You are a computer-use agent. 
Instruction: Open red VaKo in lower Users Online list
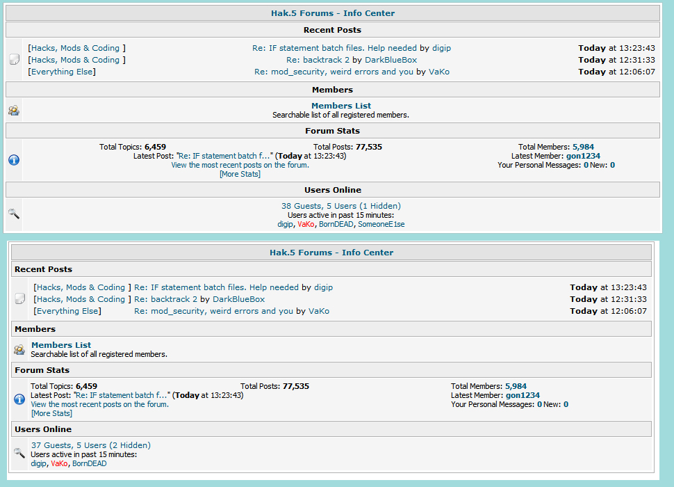[x=59, y=463]
